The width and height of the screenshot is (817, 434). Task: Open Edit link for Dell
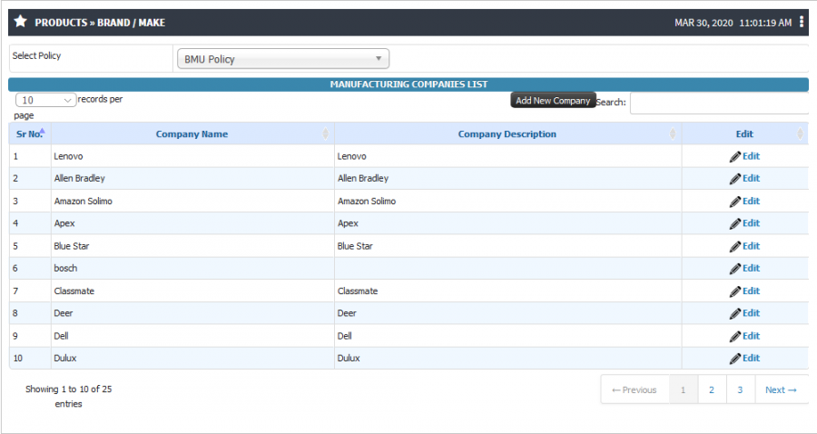[x=751, y=336]
